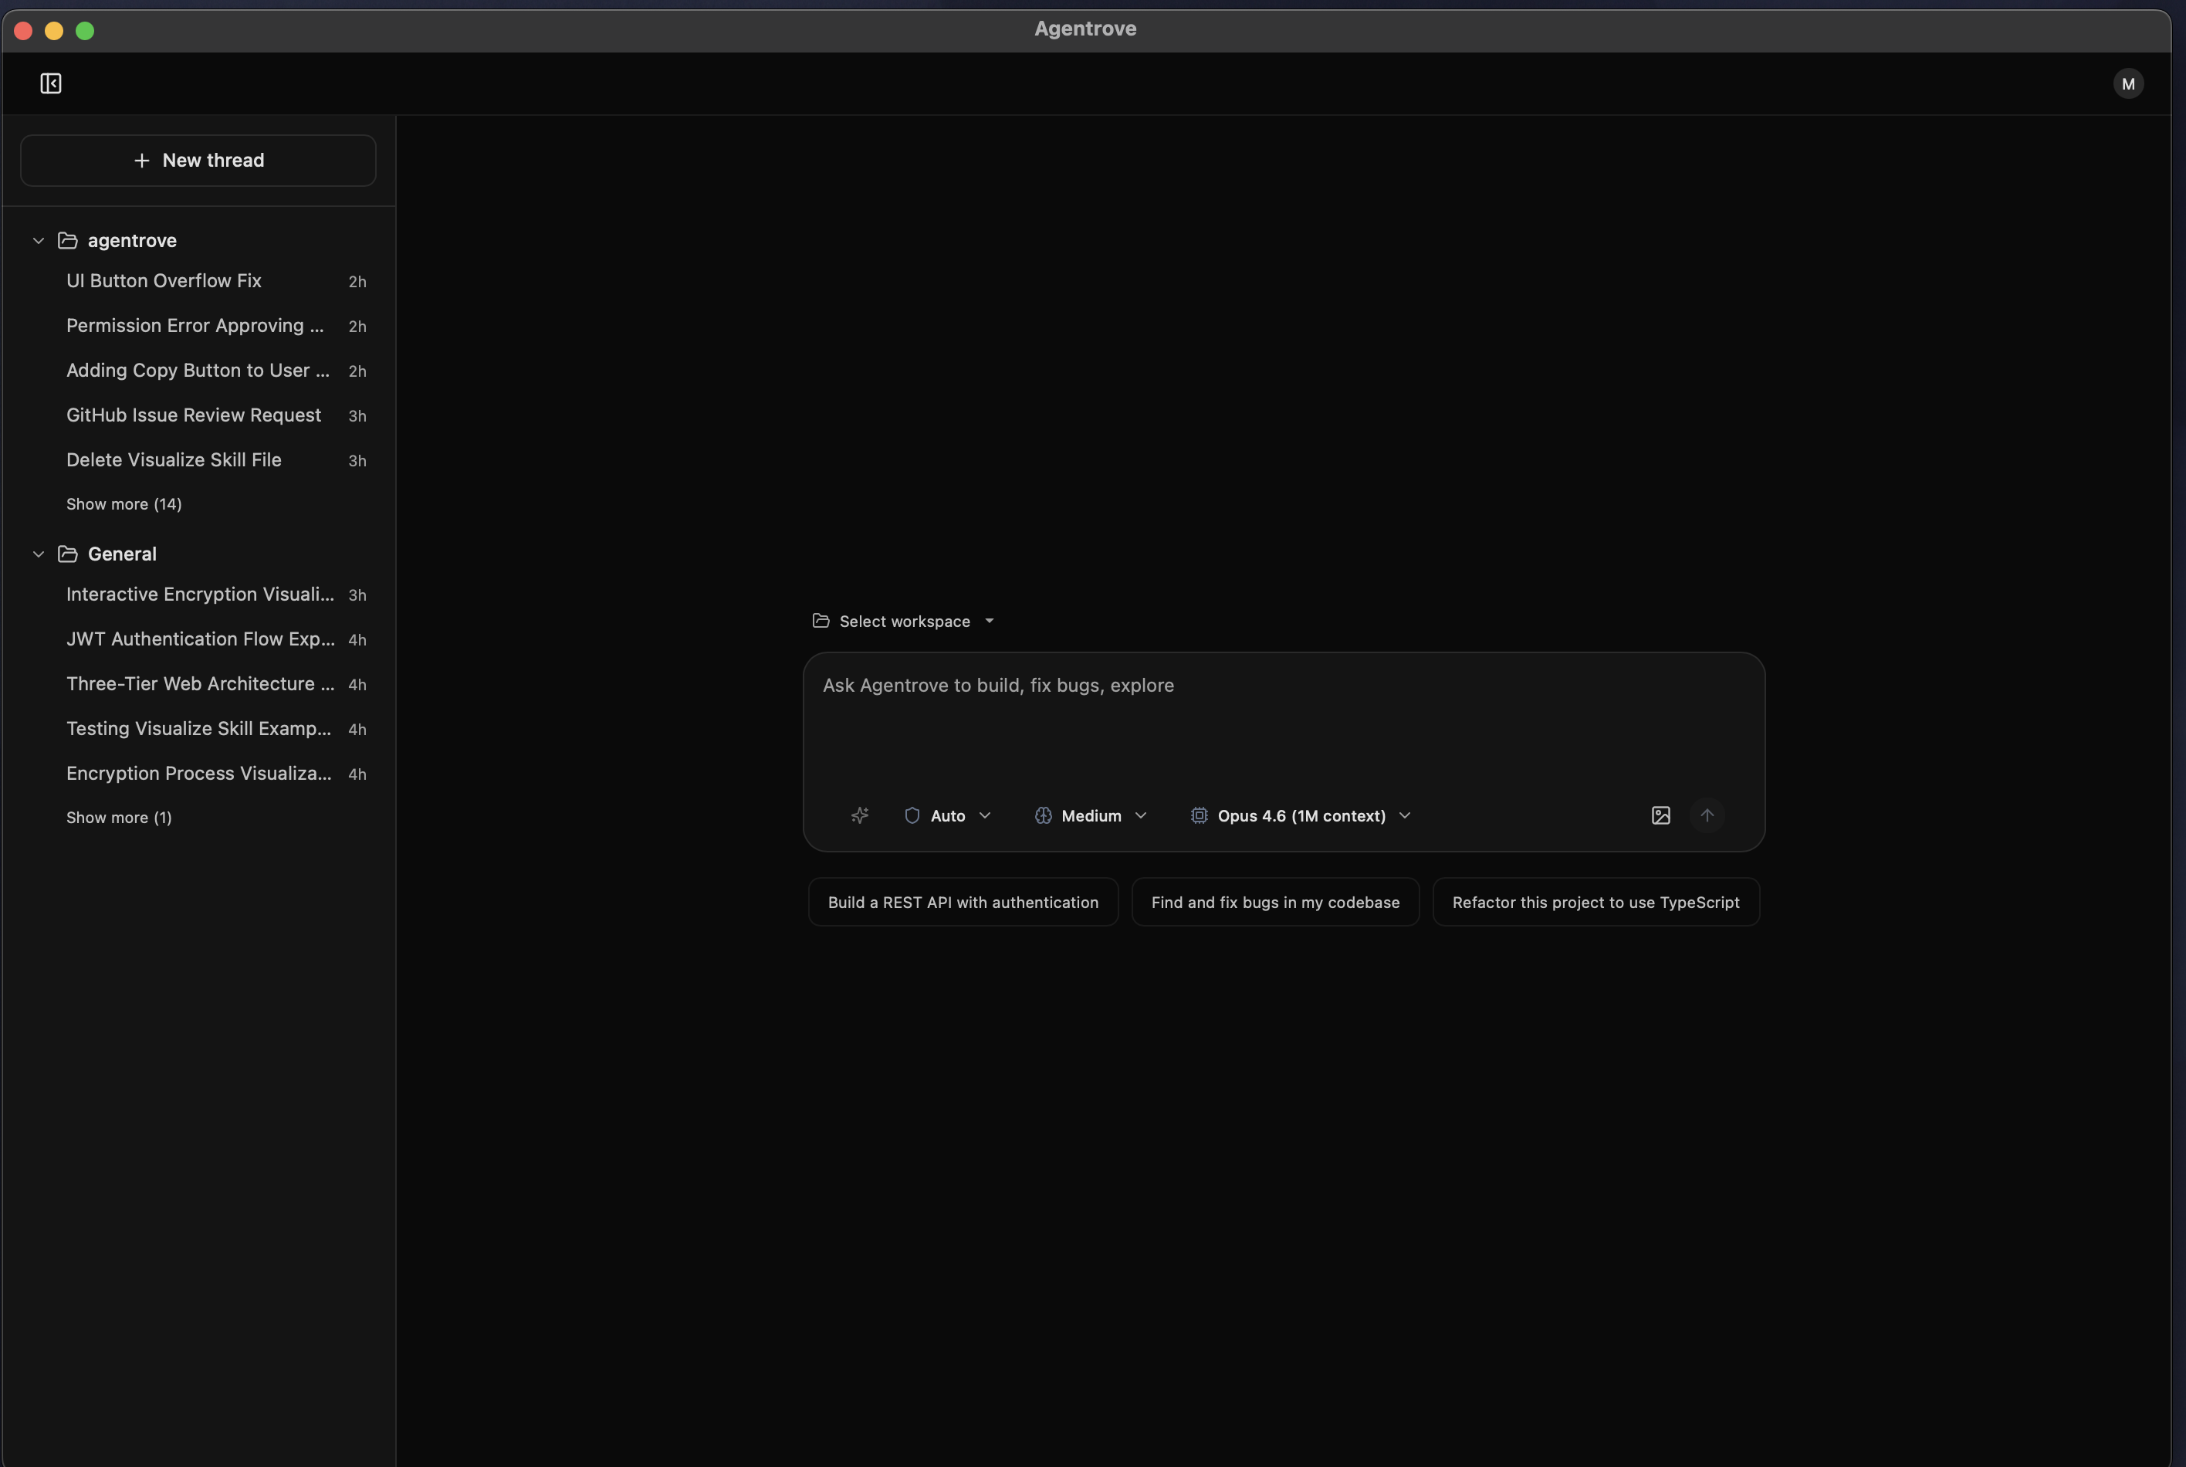Open the Select workspace picker
2186x1467 pixels.
(x=901, y=620)
